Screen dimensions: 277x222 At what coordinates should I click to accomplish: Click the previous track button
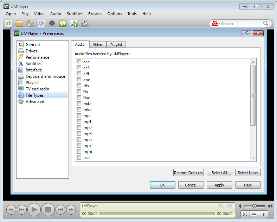(x=21, y=210)
